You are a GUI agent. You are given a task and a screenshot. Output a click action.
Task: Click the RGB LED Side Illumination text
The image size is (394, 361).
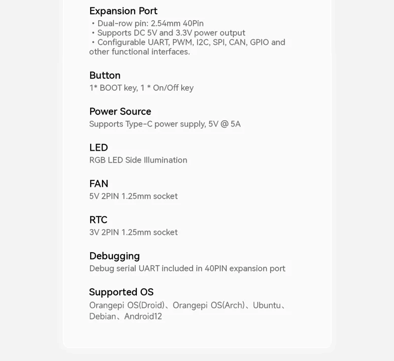[138, 160]
